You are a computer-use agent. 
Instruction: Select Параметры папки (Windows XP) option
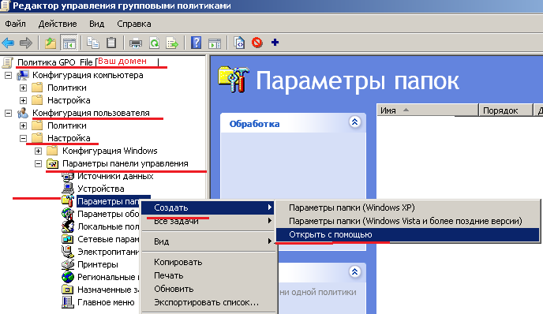pos(407,207)
